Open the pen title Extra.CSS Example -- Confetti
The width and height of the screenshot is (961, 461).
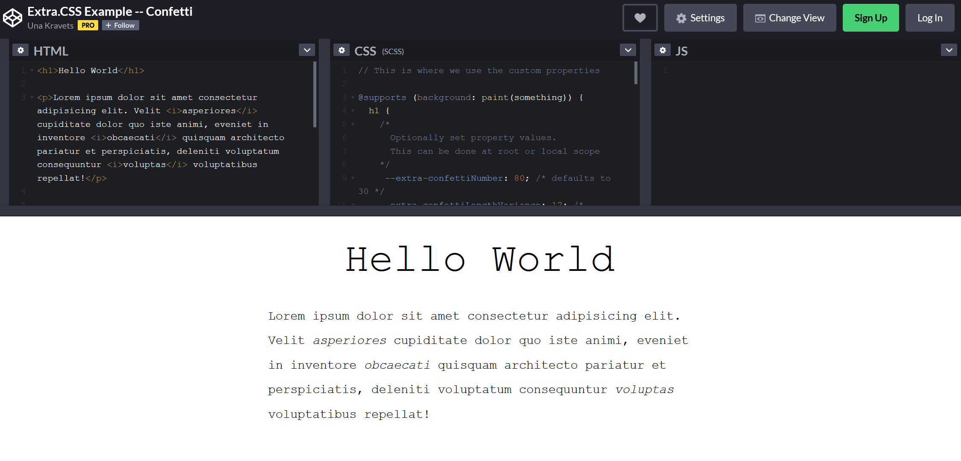(x=110, y=12)
